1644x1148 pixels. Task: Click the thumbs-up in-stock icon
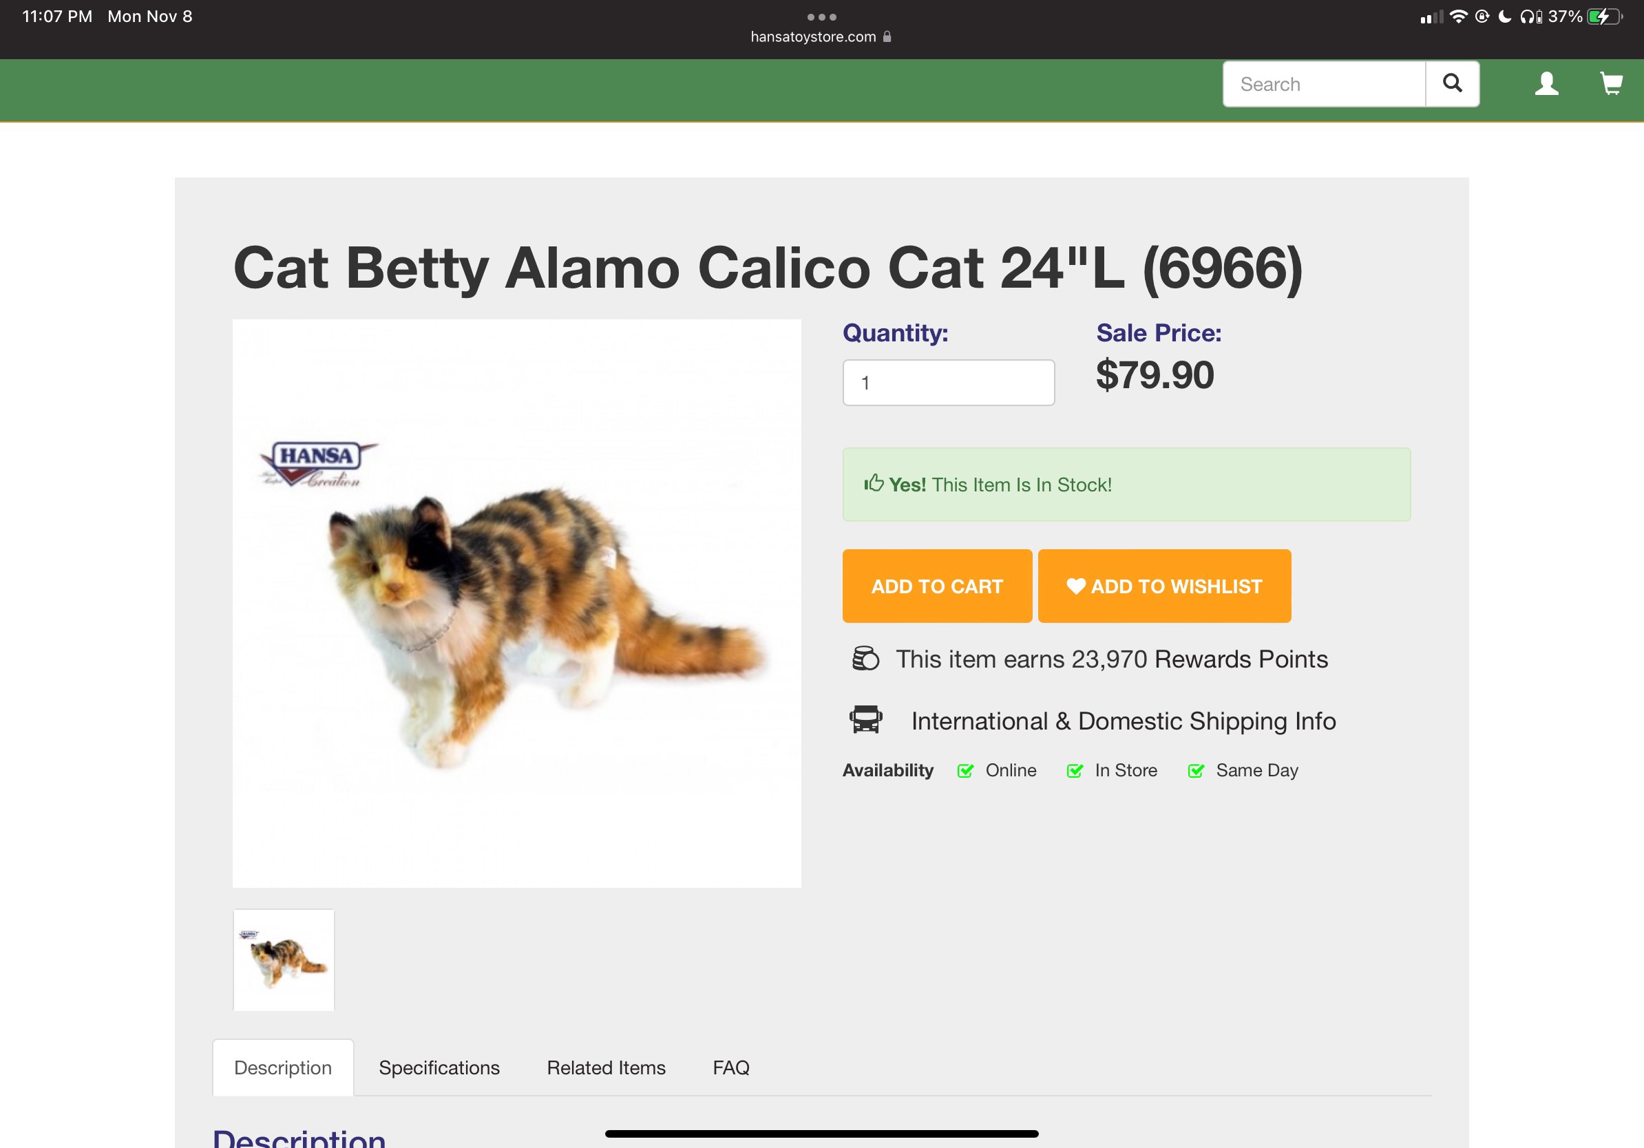click(874, 483)
